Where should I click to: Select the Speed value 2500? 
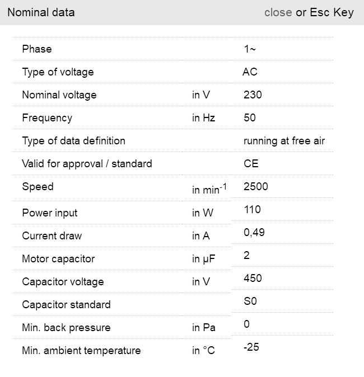[x=256, y=187]
